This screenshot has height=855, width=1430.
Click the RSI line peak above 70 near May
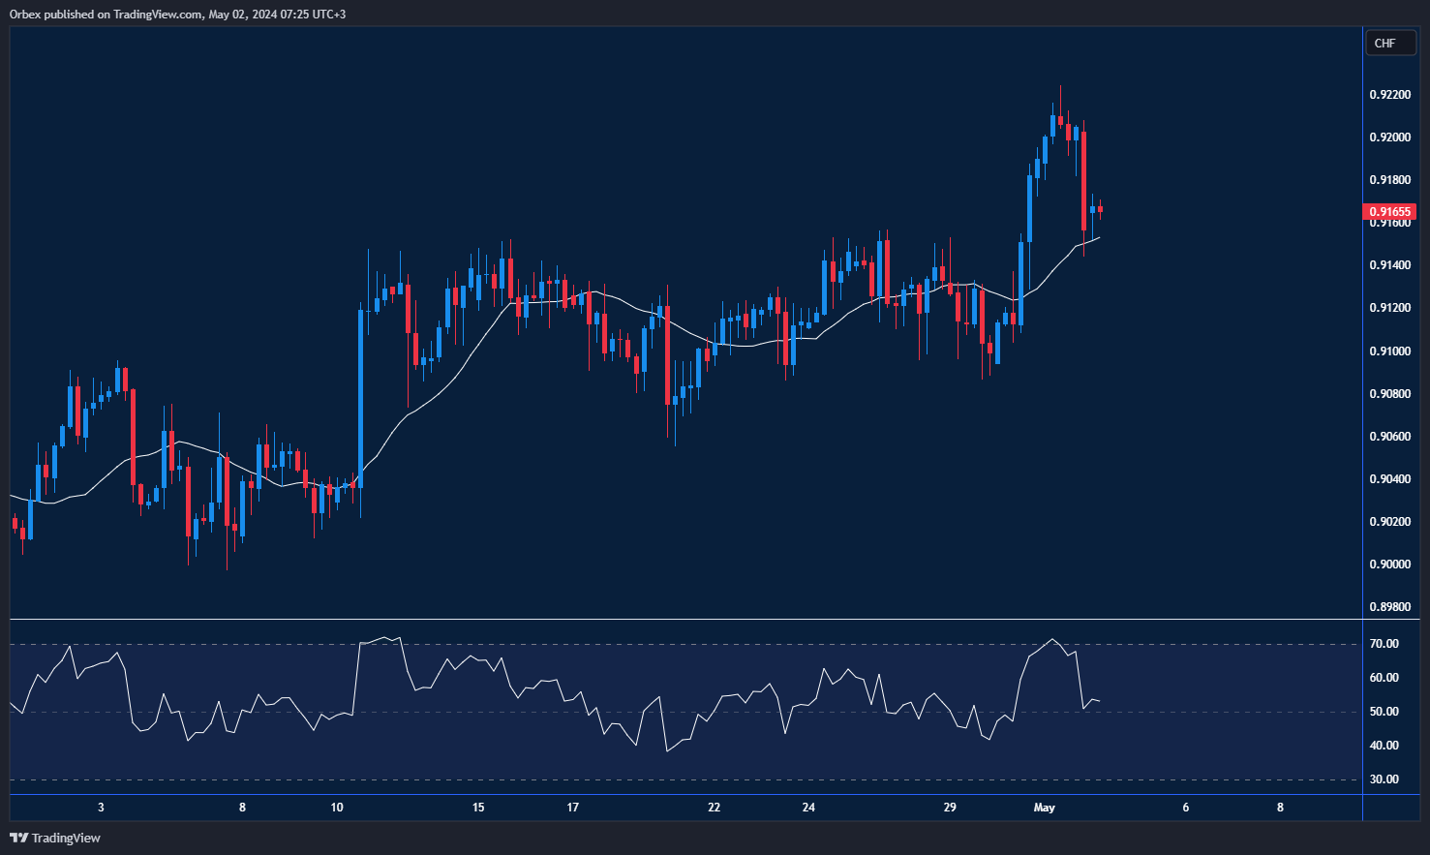tap(1052, 639)
